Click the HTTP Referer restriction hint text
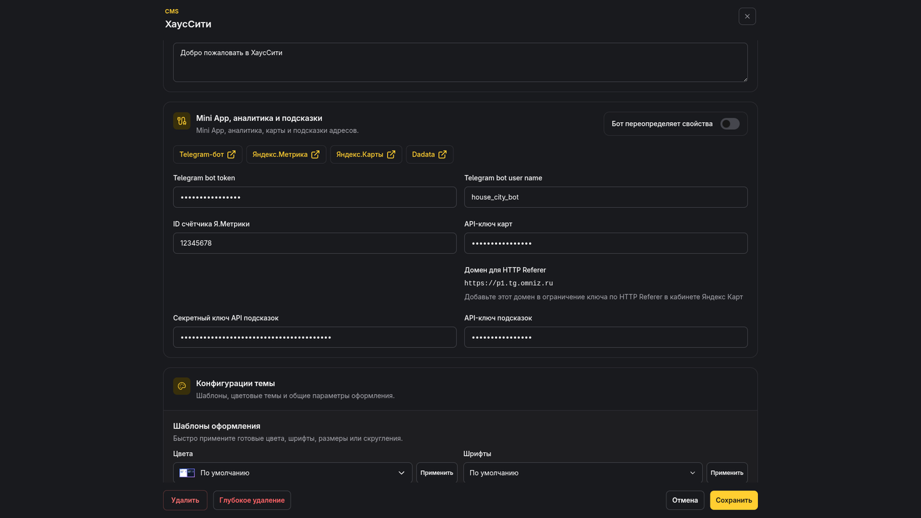921x518 pixels. pos(604,297)
